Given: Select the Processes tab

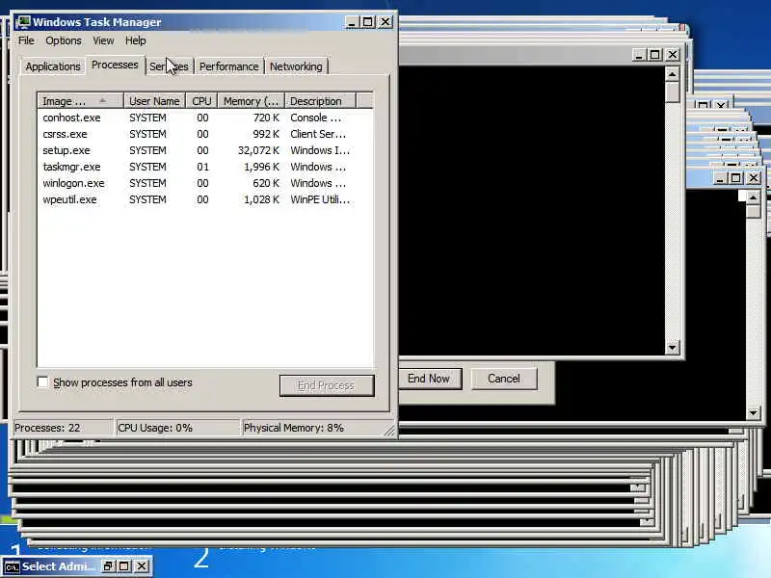Looking at the screenshot, I should tap(115, 65).
